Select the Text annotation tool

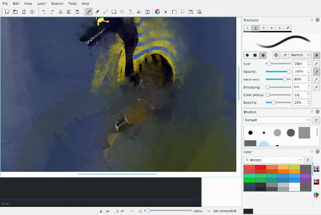(147, 12)
